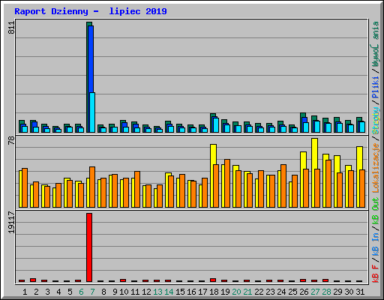Click the 'kB Out' legend label
Image resolution: width=384 pixels, height=300 pixels.
(376, 211)
